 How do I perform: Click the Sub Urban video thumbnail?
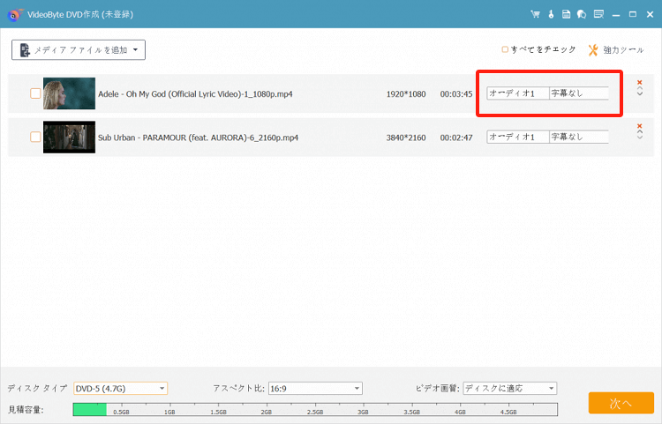(x=69, y=138)
